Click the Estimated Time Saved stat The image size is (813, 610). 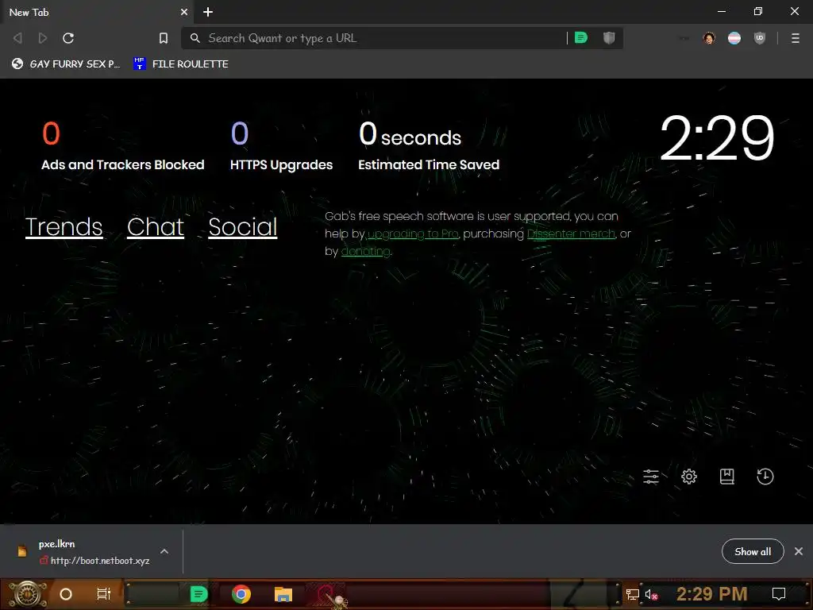(429, 145)
